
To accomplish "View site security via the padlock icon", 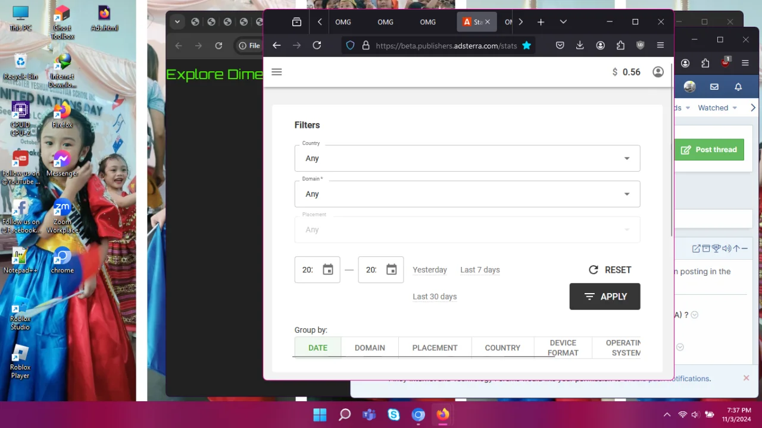I will click(x=366, y=45).
